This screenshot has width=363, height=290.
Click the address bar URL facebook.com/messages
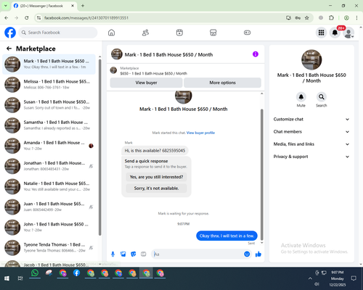click(86, 18)
